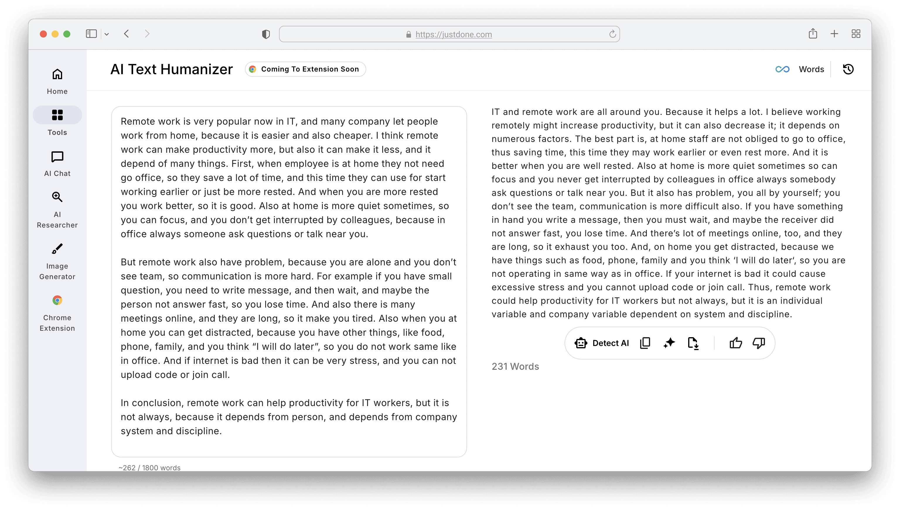
Task: Expand the sidebar options chevron
Action: click(x=107, y=34)
